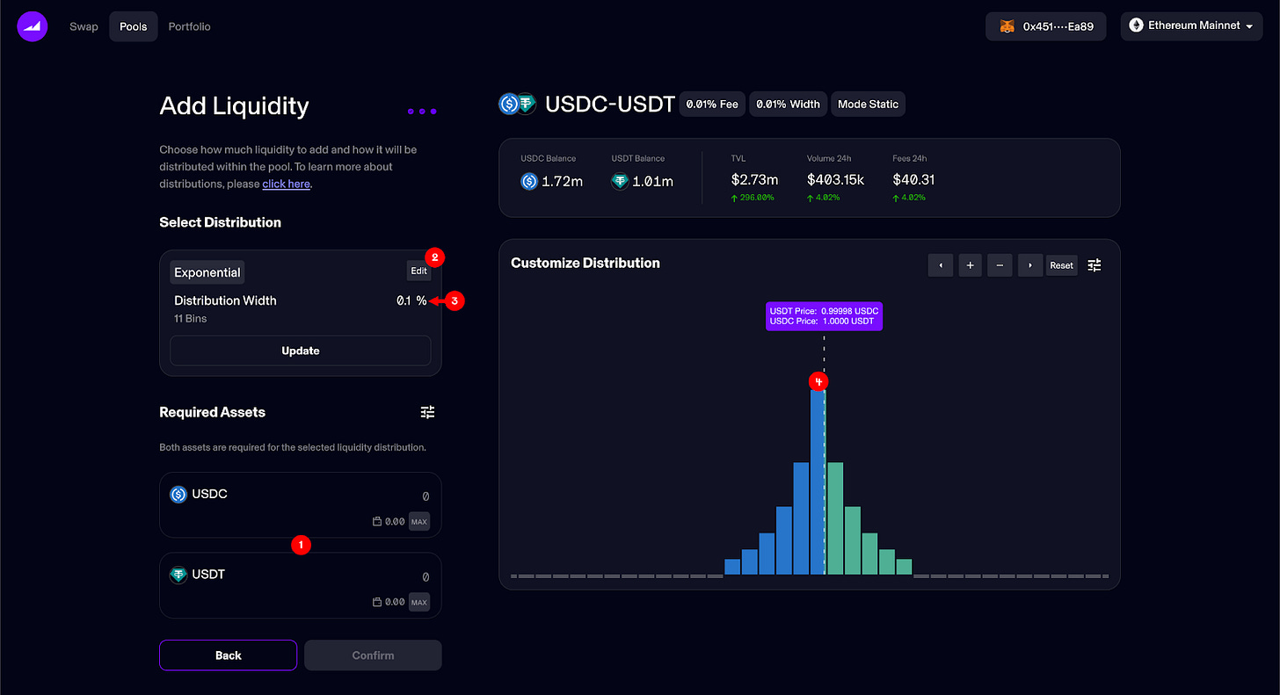Pan chart left with the left arrow

coord(941,265)
